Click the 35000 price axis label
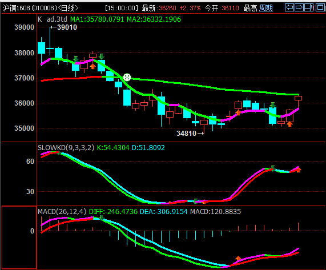Image resolution: width=326 pixels, height=270 pixels. 24,128
